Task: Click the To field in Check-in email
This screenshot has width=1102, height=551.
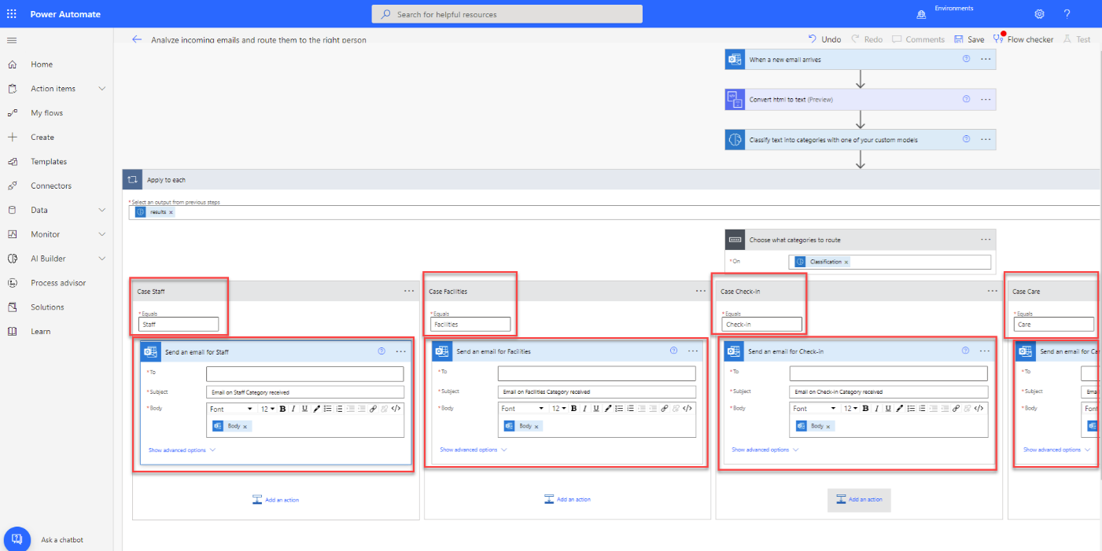Action: click(887, 373)
